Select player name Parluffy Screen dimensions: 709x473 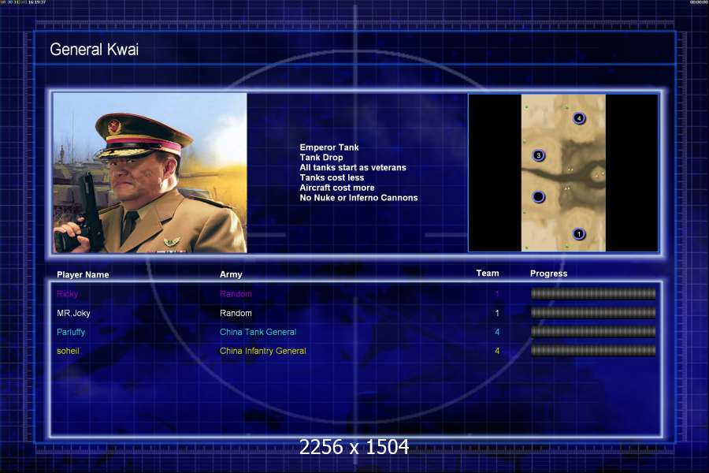(71, 332)
